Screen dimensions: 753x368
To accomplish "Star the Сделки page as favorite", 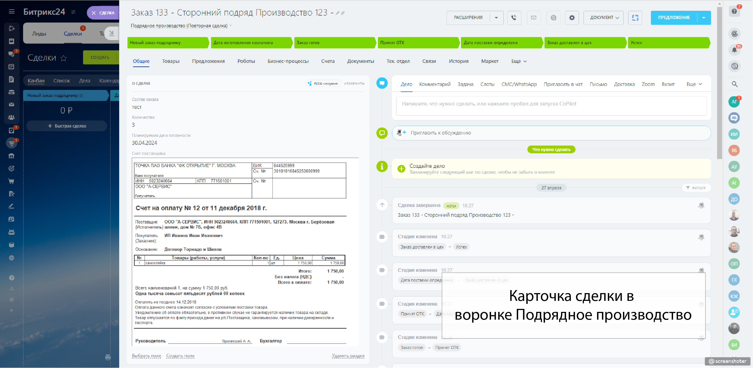I will pyautogui.click(x=63, y=58).
